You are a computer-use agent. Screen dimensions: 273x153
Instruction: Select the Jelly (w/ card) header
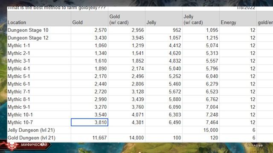click(x=201, y=19)
